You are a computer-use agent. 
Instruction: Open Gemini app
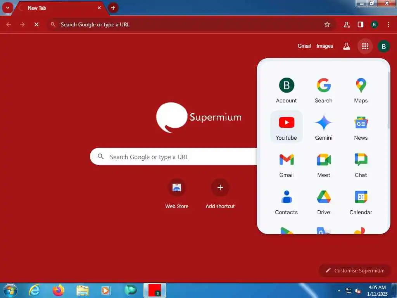click(324, 127)
